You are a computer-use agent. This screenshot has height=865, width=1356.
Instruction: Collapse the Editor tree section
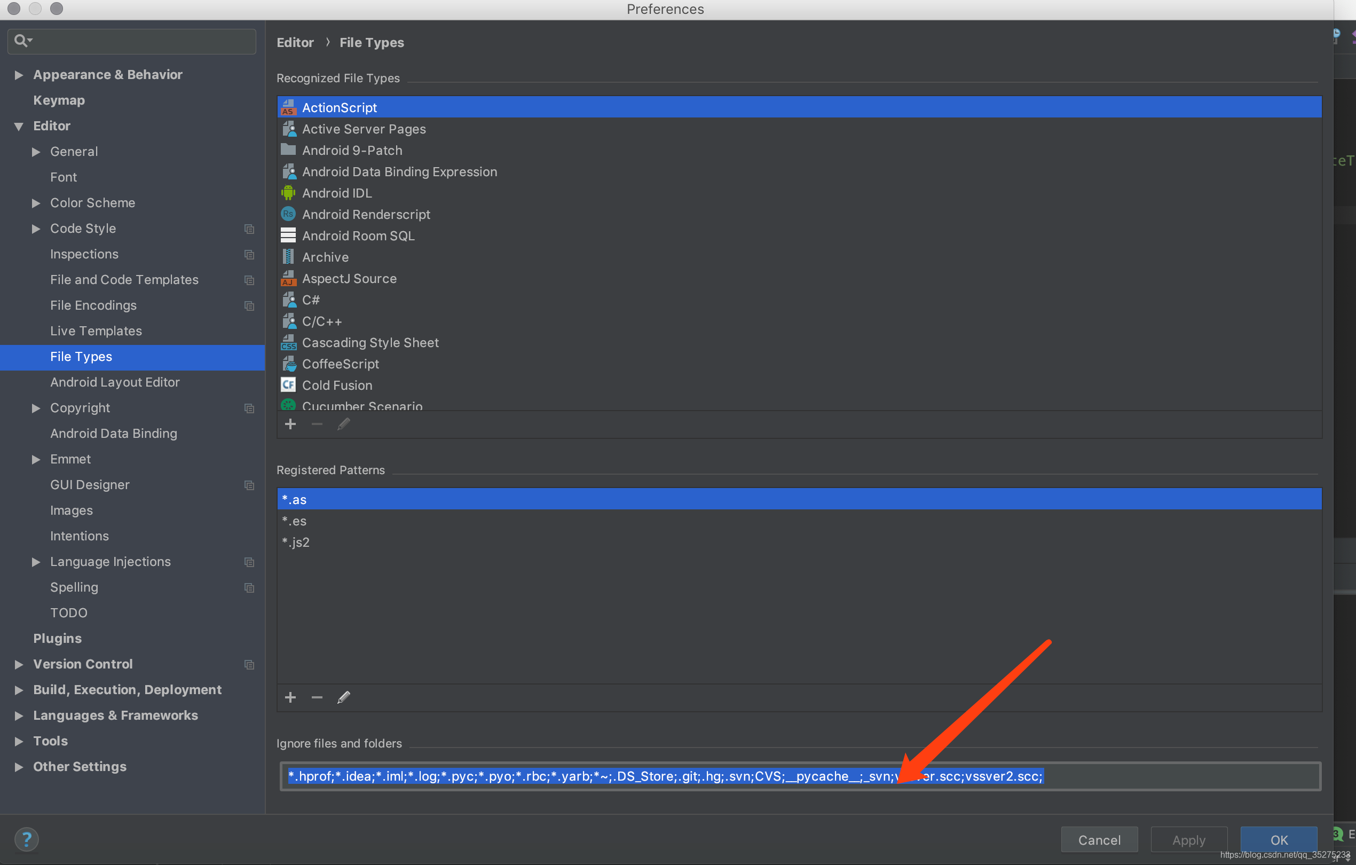[x=19, y=126]
